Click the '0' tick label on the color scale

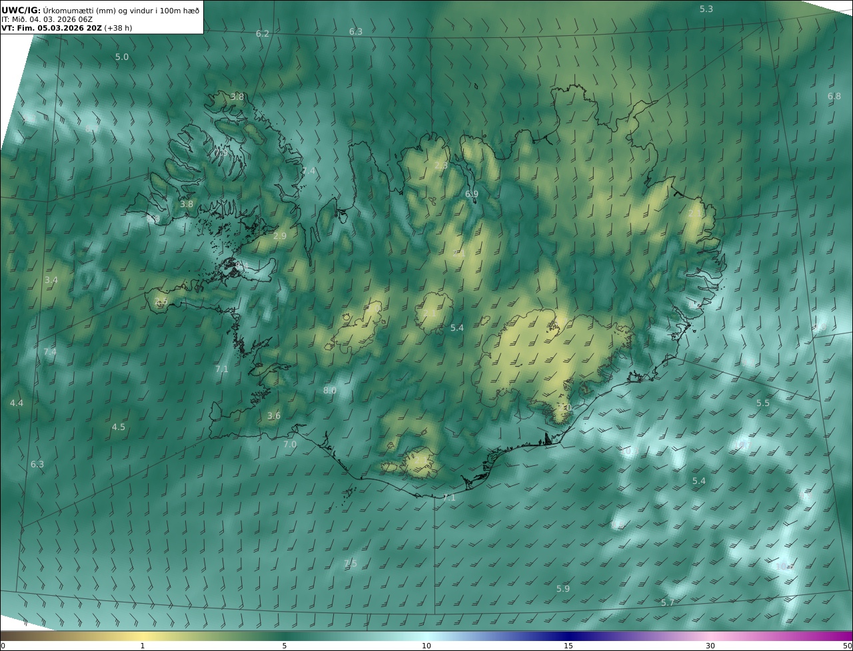pyautogui.click(x=3, y=646)
